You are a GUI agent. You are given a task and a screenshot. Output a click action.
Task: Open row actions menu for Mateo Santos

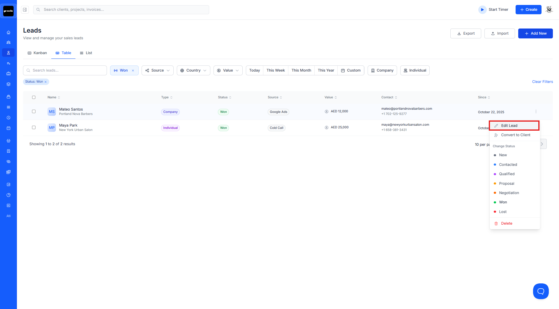[536, 111]
